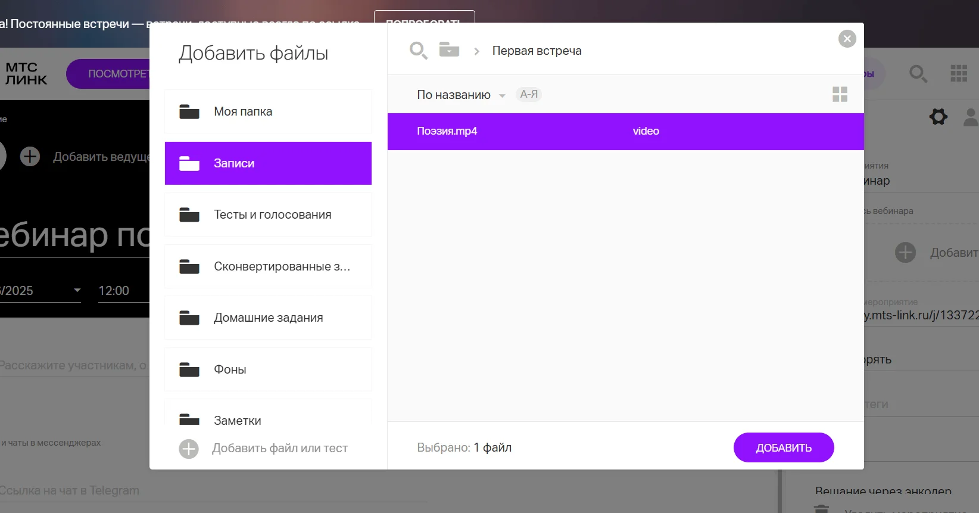Open Тесты и голосования folder
This screenshot has height=513, width=979.
[268, 214]
